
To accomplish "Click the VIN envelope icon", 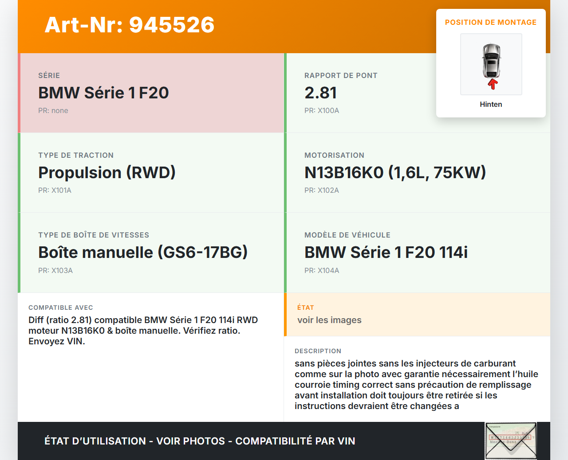I will pos(511,441).
